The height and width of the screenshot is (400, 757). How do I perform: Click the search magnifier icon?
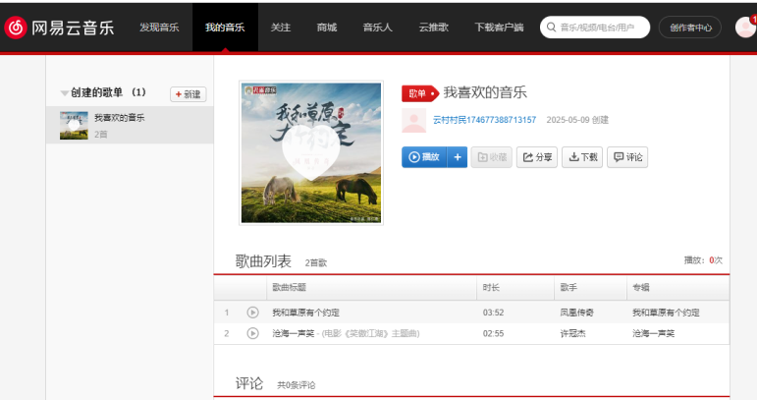(x=552, y=28)
